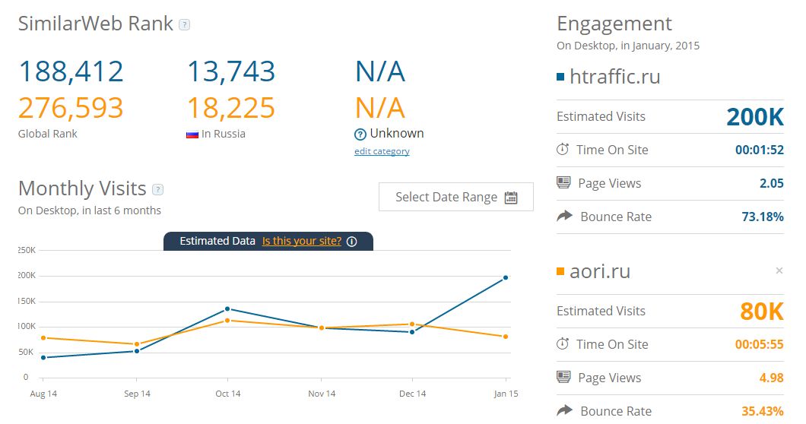Viewport: 806px width, 424px height.
Task: Click the calendar icon in Select Date Range
Action: pyautogui.click(x=511, y=198)
